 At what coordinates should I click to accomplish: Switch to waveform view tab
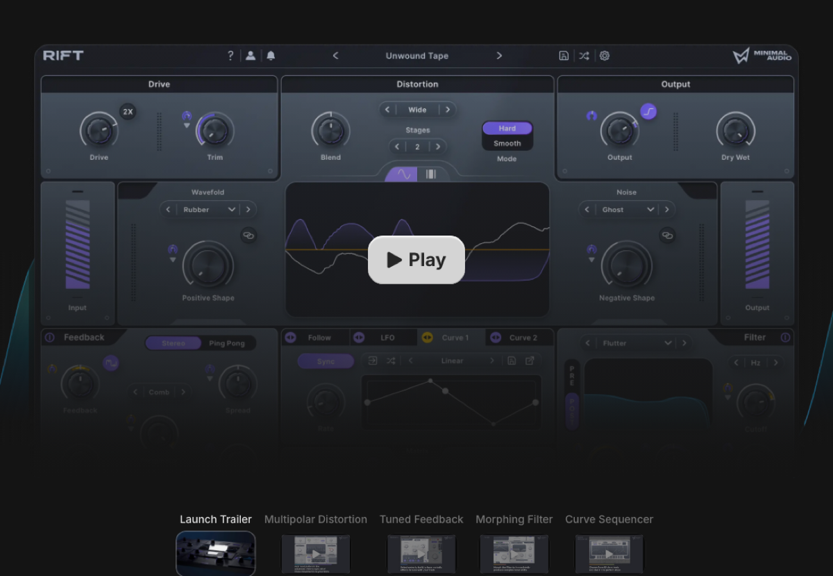point(403,174)
